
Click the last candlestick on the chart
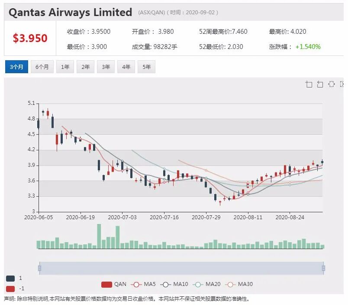(322, 162)
